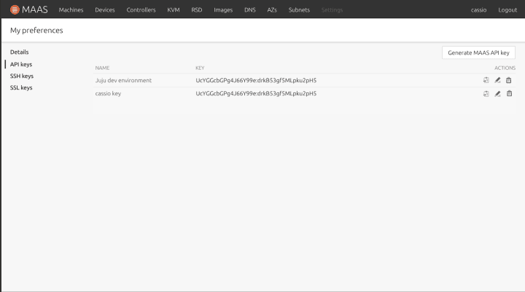Open the AZs page
525x292 pixels.
point(272,10)
